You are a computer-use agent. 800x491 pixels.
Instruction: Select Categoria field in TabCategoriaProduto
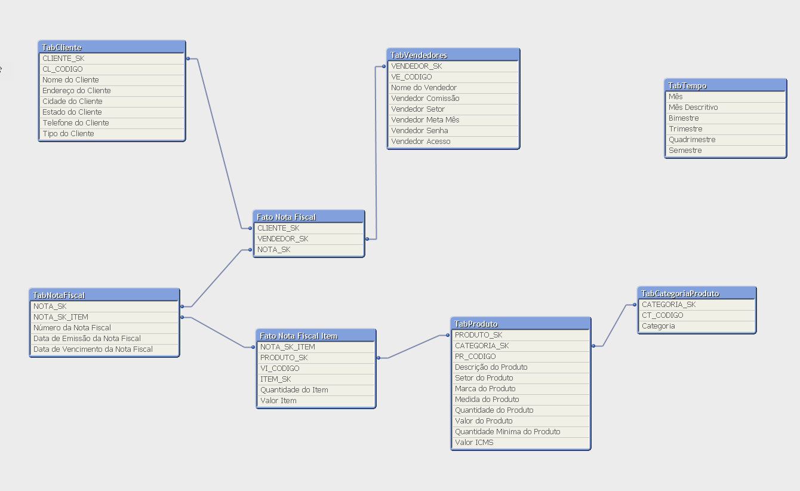click(697, 326)
